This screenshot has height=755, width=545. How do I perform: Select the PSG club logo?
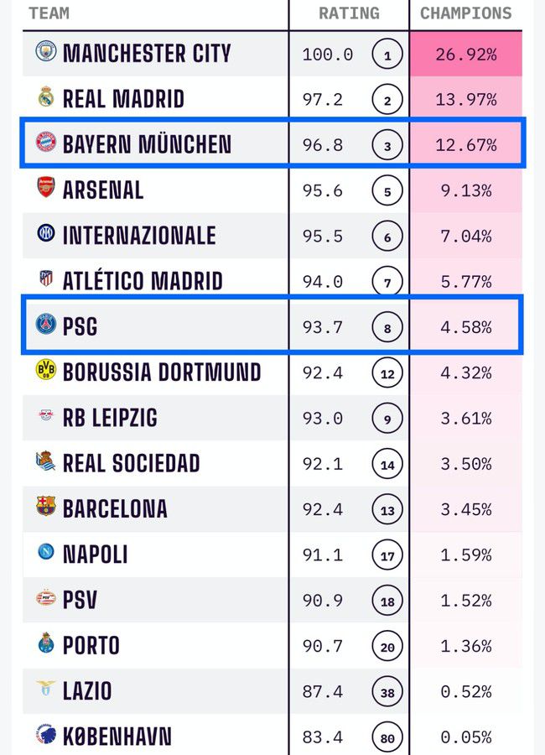pos(45,325)
